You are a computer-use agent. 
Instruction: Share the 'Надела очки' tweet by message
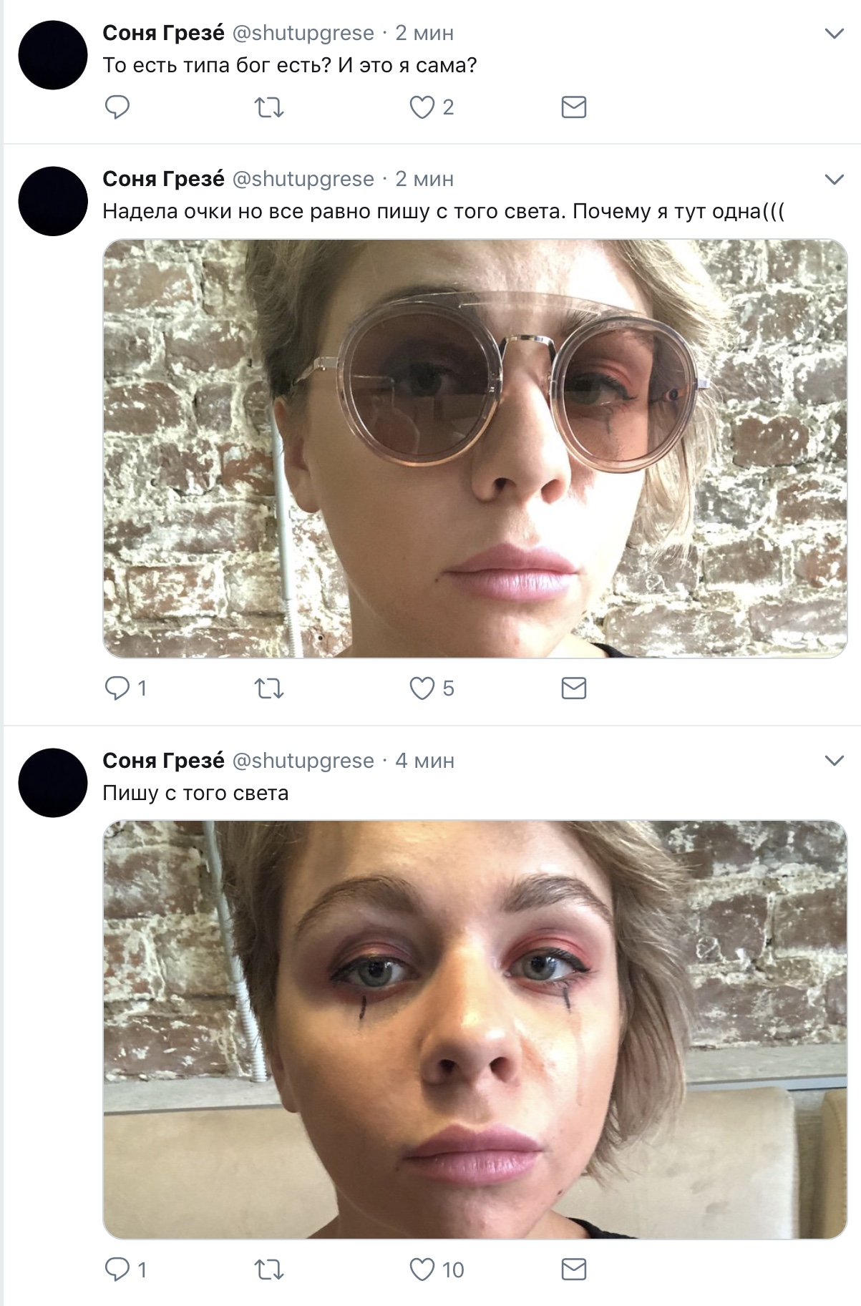(573, 688)
